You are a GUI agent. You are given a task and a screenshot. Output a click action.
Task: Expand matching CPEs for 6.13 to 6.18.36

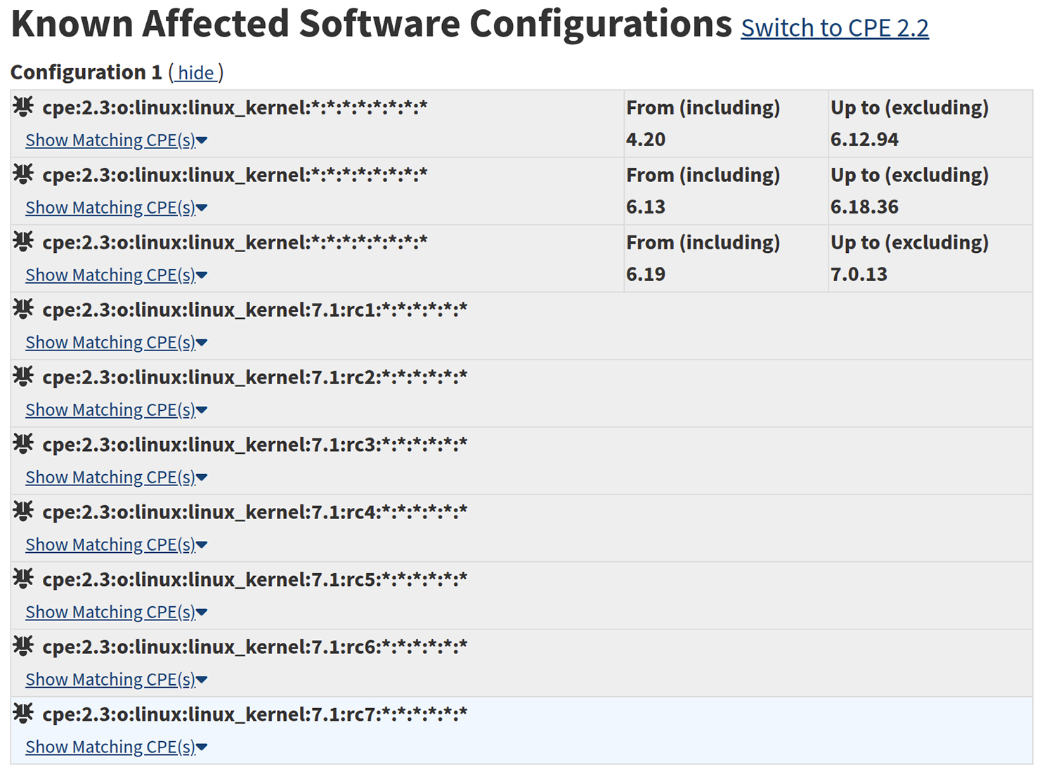click(117, 208)
